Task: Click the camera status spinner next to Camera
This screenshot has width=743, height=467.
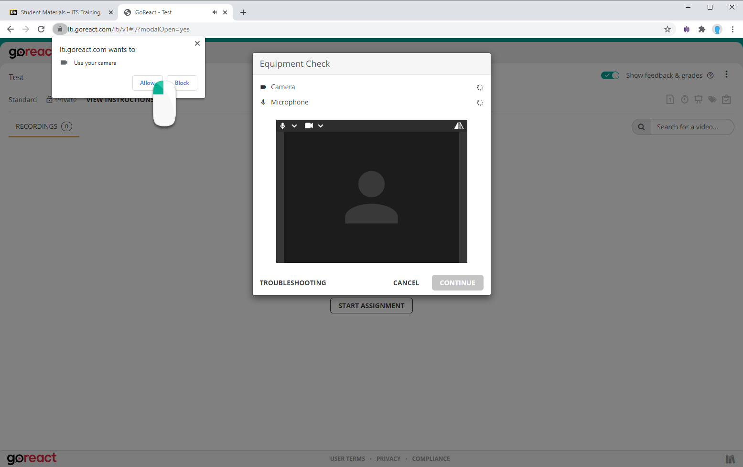Action: (x=480, y=87)
